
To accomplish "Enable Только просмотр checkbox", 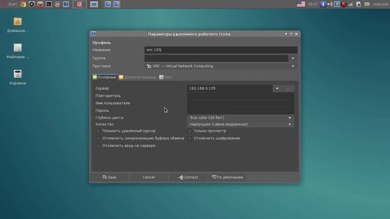I will point(190,131).
